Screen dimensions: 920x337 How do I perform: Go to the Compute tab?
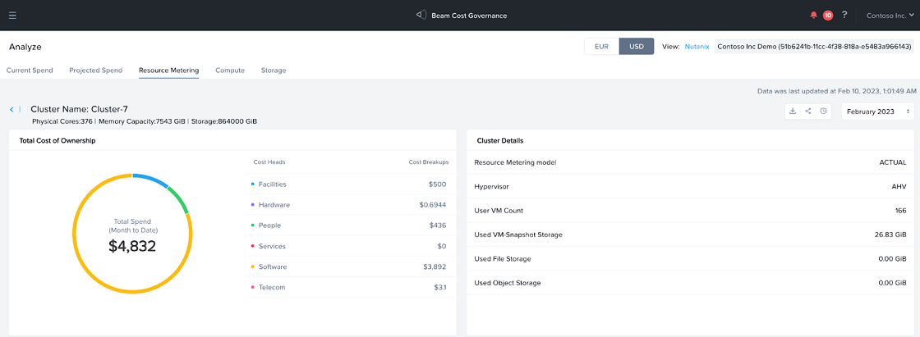point(230,71)
